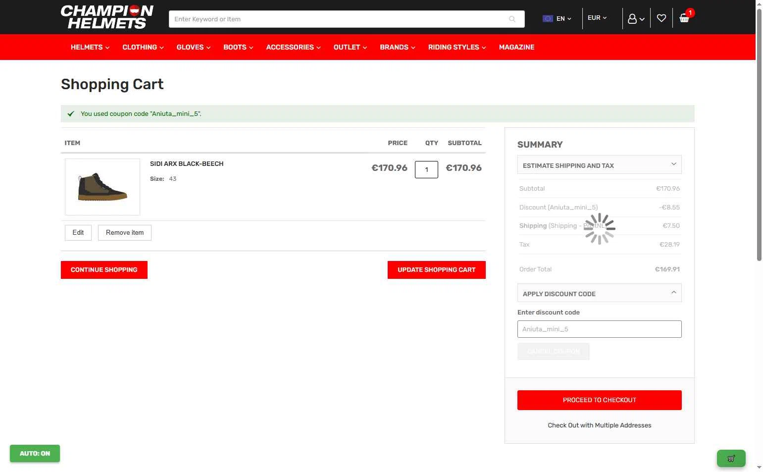Screen dimensions: 763x472
Task: Click the shipping cost €7.50
Action: click(671, 226)
